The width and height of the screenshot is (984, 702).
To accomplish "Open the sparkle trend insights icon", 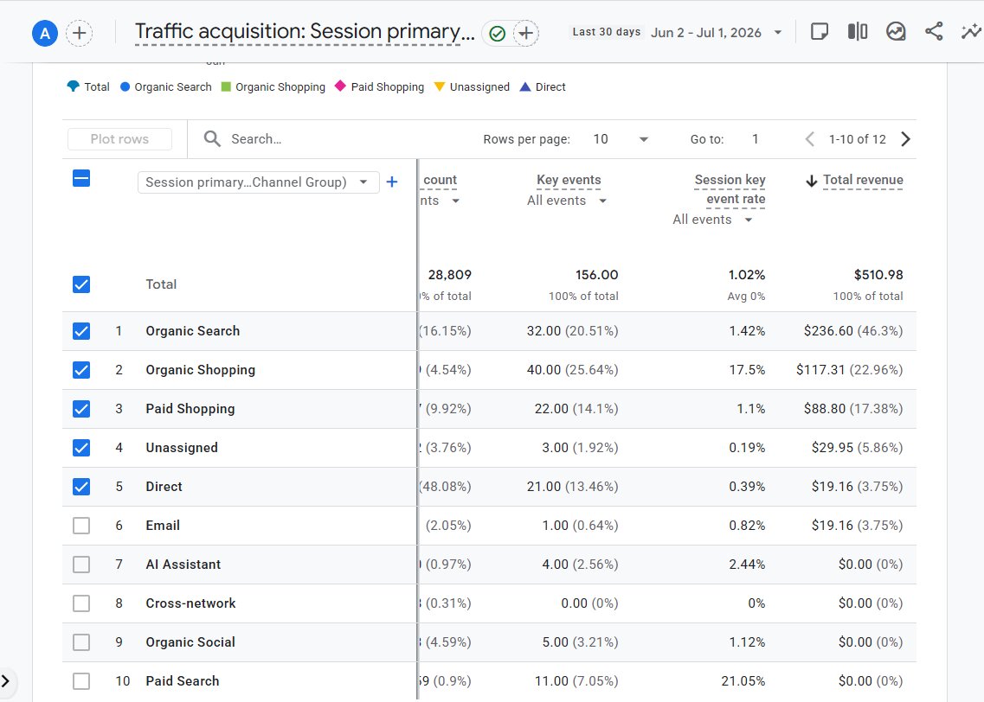I will [x=971, y=31].
